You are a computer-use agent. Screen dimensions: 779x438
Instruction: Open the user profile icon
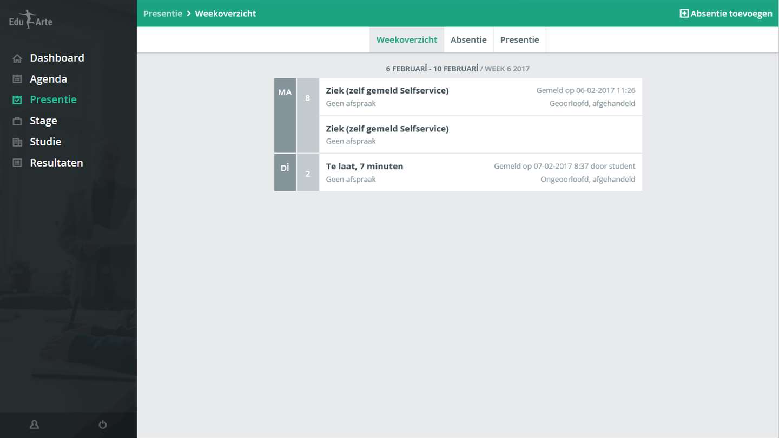coord(34,424)
